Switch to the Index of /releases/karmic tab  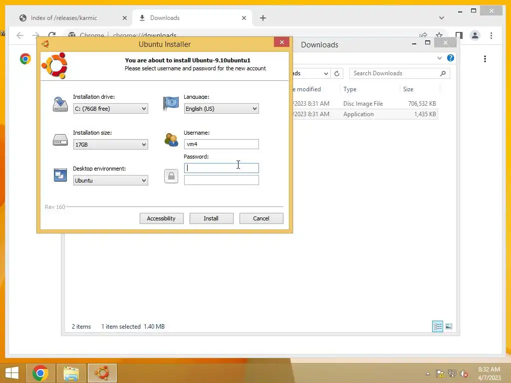(64, 18)
